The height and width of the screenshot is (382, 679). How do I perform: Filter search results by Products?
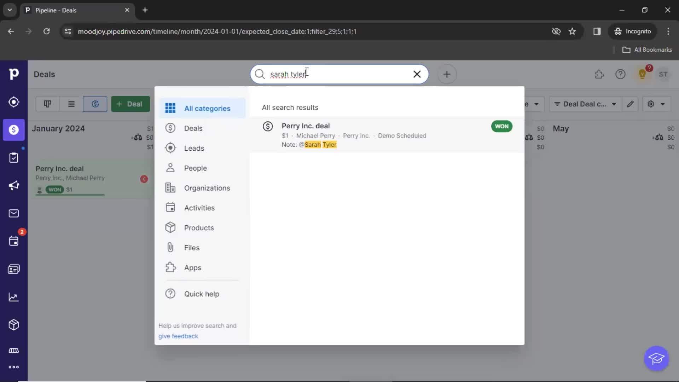[202, 228]
